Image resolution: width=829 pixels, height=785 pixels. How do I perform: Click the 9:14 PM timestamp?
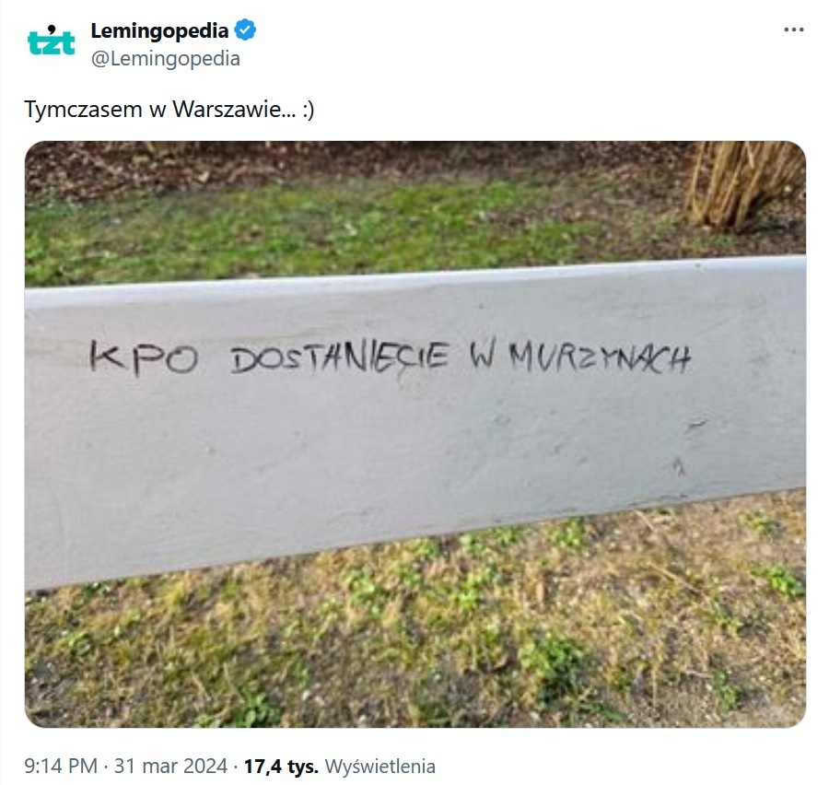tap(61, 766)
